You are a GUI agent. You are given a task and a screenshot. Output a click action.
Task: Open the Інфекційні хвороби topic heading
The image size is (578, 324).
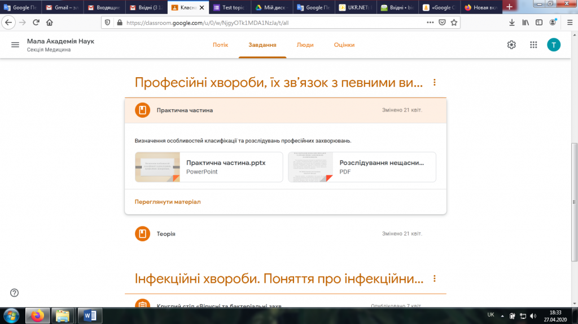click(x=279, y=279)
